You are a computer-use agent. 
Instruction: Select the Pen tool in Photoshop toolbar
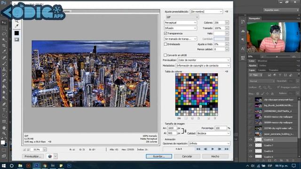(x=4, y=104)
